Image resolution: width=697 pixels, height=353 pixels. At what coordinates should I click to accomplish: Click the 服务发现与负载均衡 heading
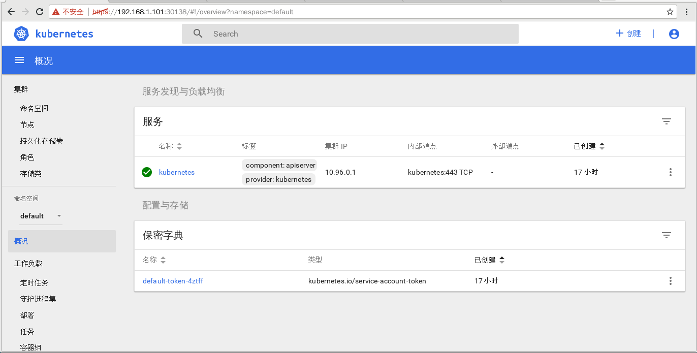(183, 91)
